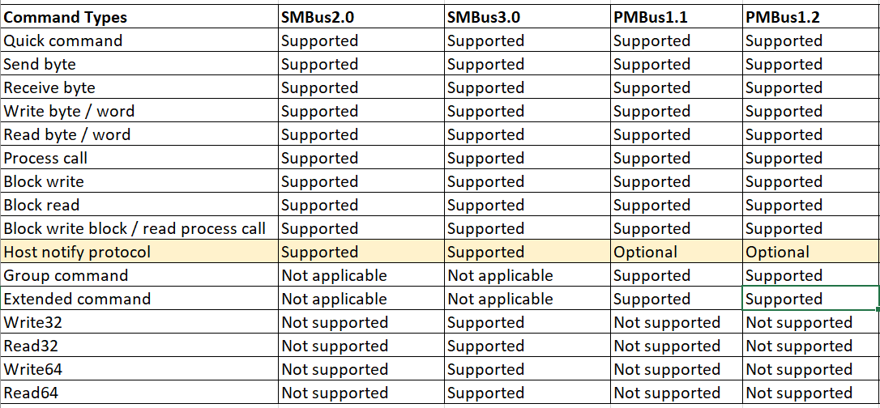Select the Command Types header cell
This screenshot has width=880, height=408.
click(139, 17)
